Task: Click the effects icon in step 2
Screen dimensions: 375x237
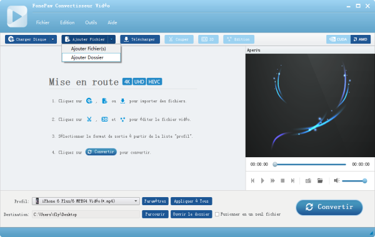Action: (122, 119)
